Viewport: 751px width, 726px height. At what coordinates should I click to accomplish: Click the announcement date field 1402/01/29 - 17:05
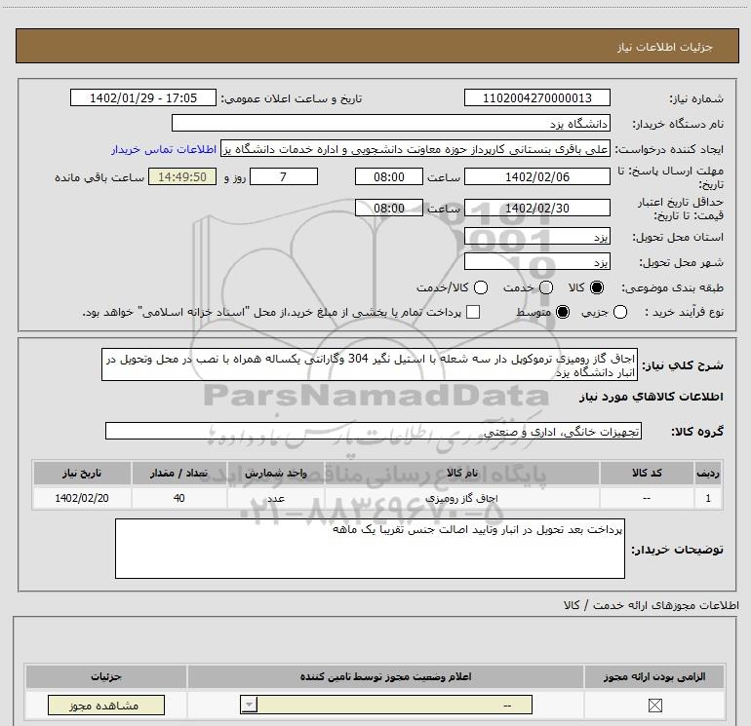pyautogui.click(x=142, y=97)
